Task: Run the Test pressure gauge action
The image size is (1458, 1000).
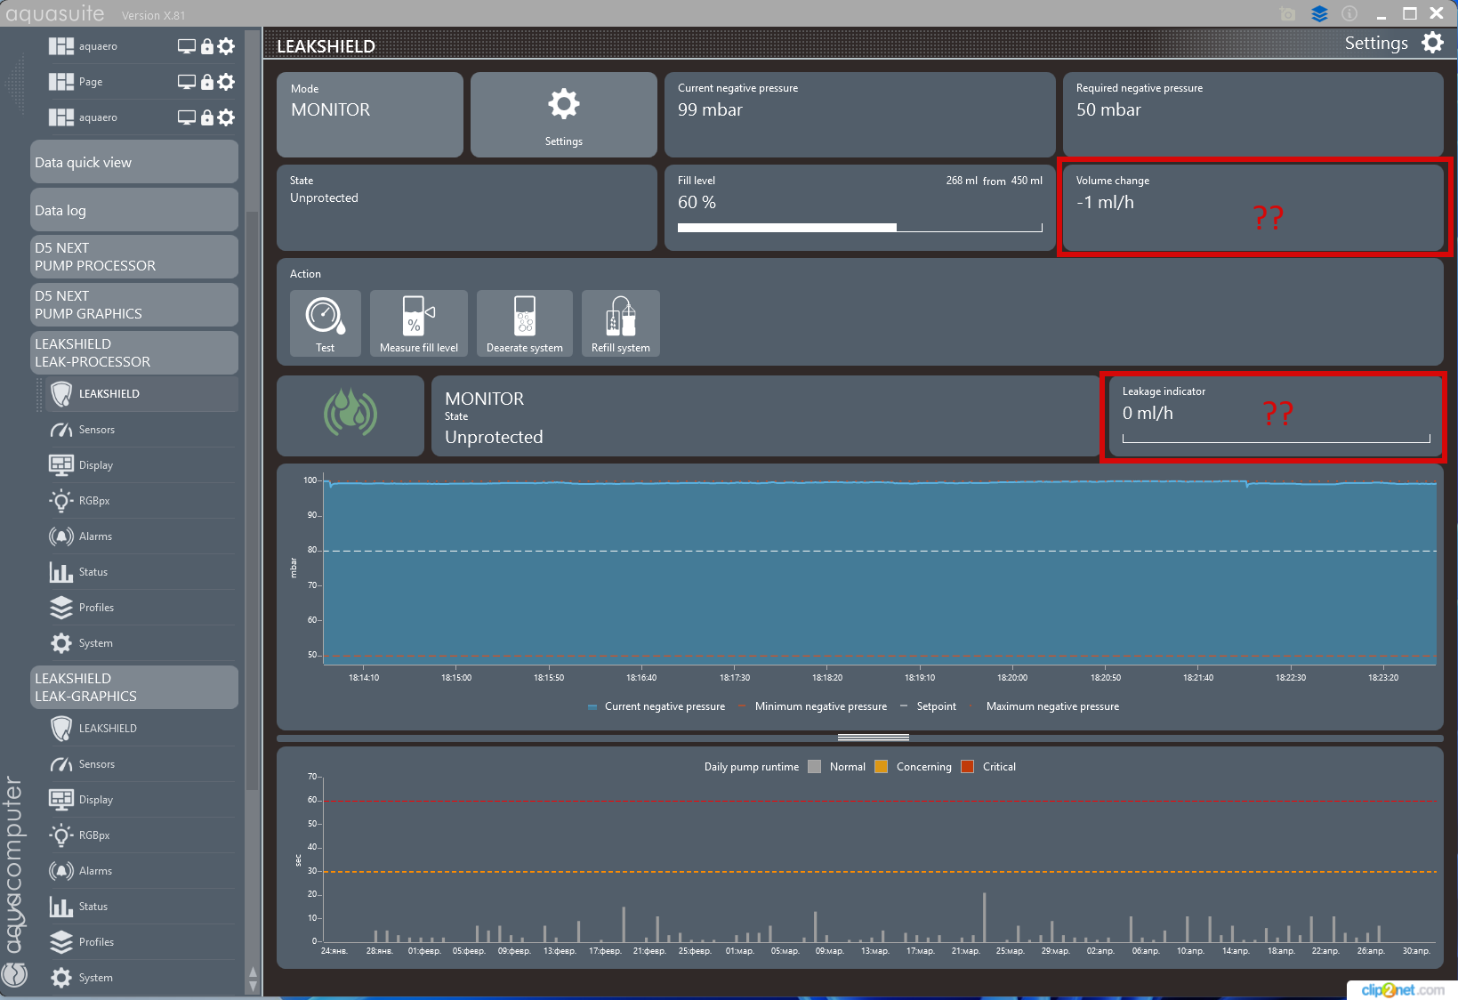Action: point(325,323)
